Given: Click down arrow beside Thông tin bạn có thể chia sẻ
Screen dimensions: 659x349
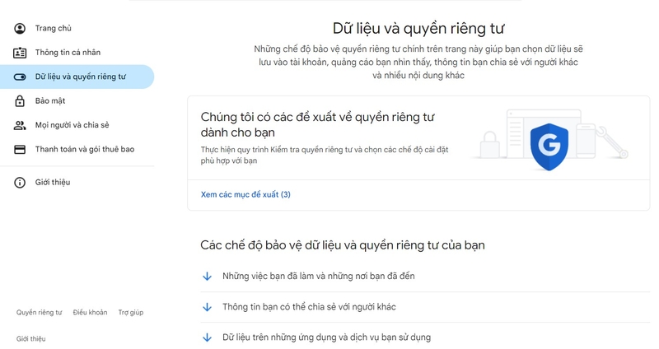Looking at the screenshot, I should pos(208,307).
